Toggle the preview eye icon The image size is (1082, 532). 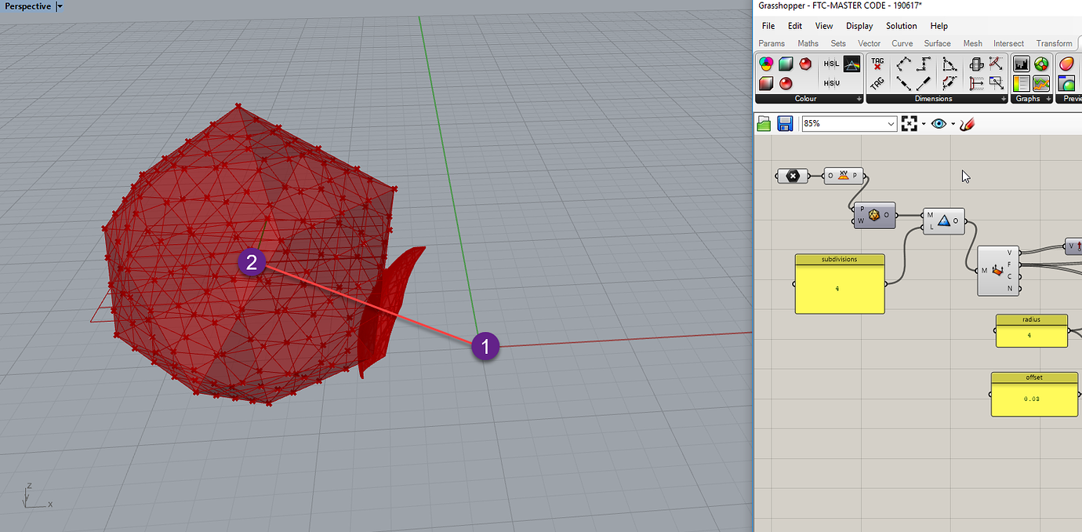(x=939, y=123)
